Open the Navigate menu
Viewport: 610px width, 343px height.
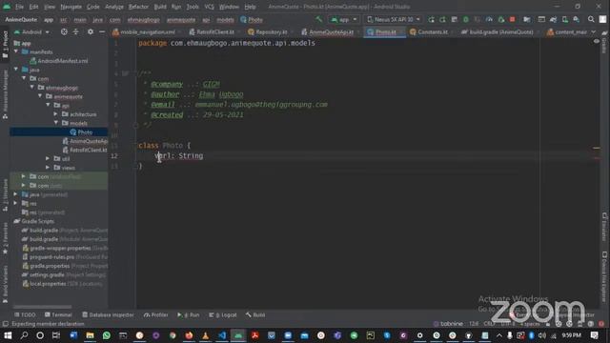[71, 7]
